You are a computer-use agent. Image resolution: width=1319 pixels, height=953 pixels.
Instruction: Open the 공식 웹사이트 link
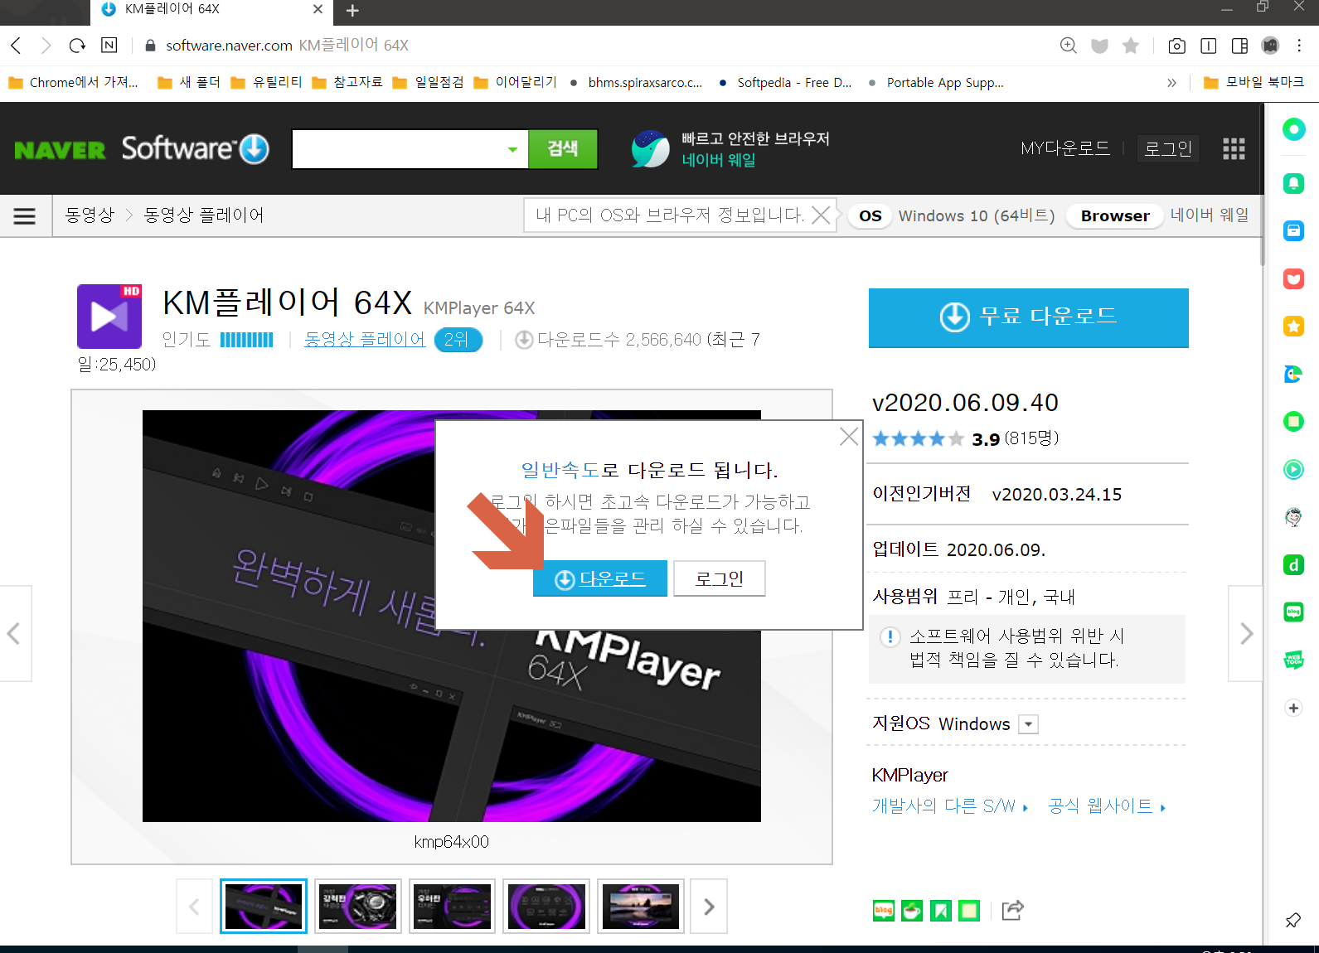pos(1107,806)
